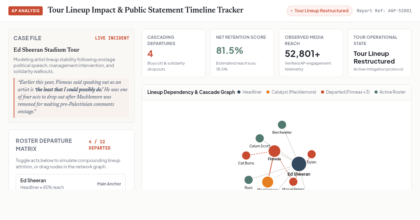Select the Cat Burns node
Viewport: 420px width, 220px height.
pyautogui.click(x=246, y=155)
